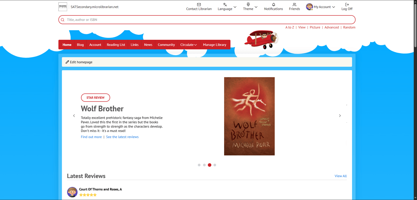The width and height of the screenshot is (417, 200).
Task: Expand the Language dropdown
Action: click(227, 7)
